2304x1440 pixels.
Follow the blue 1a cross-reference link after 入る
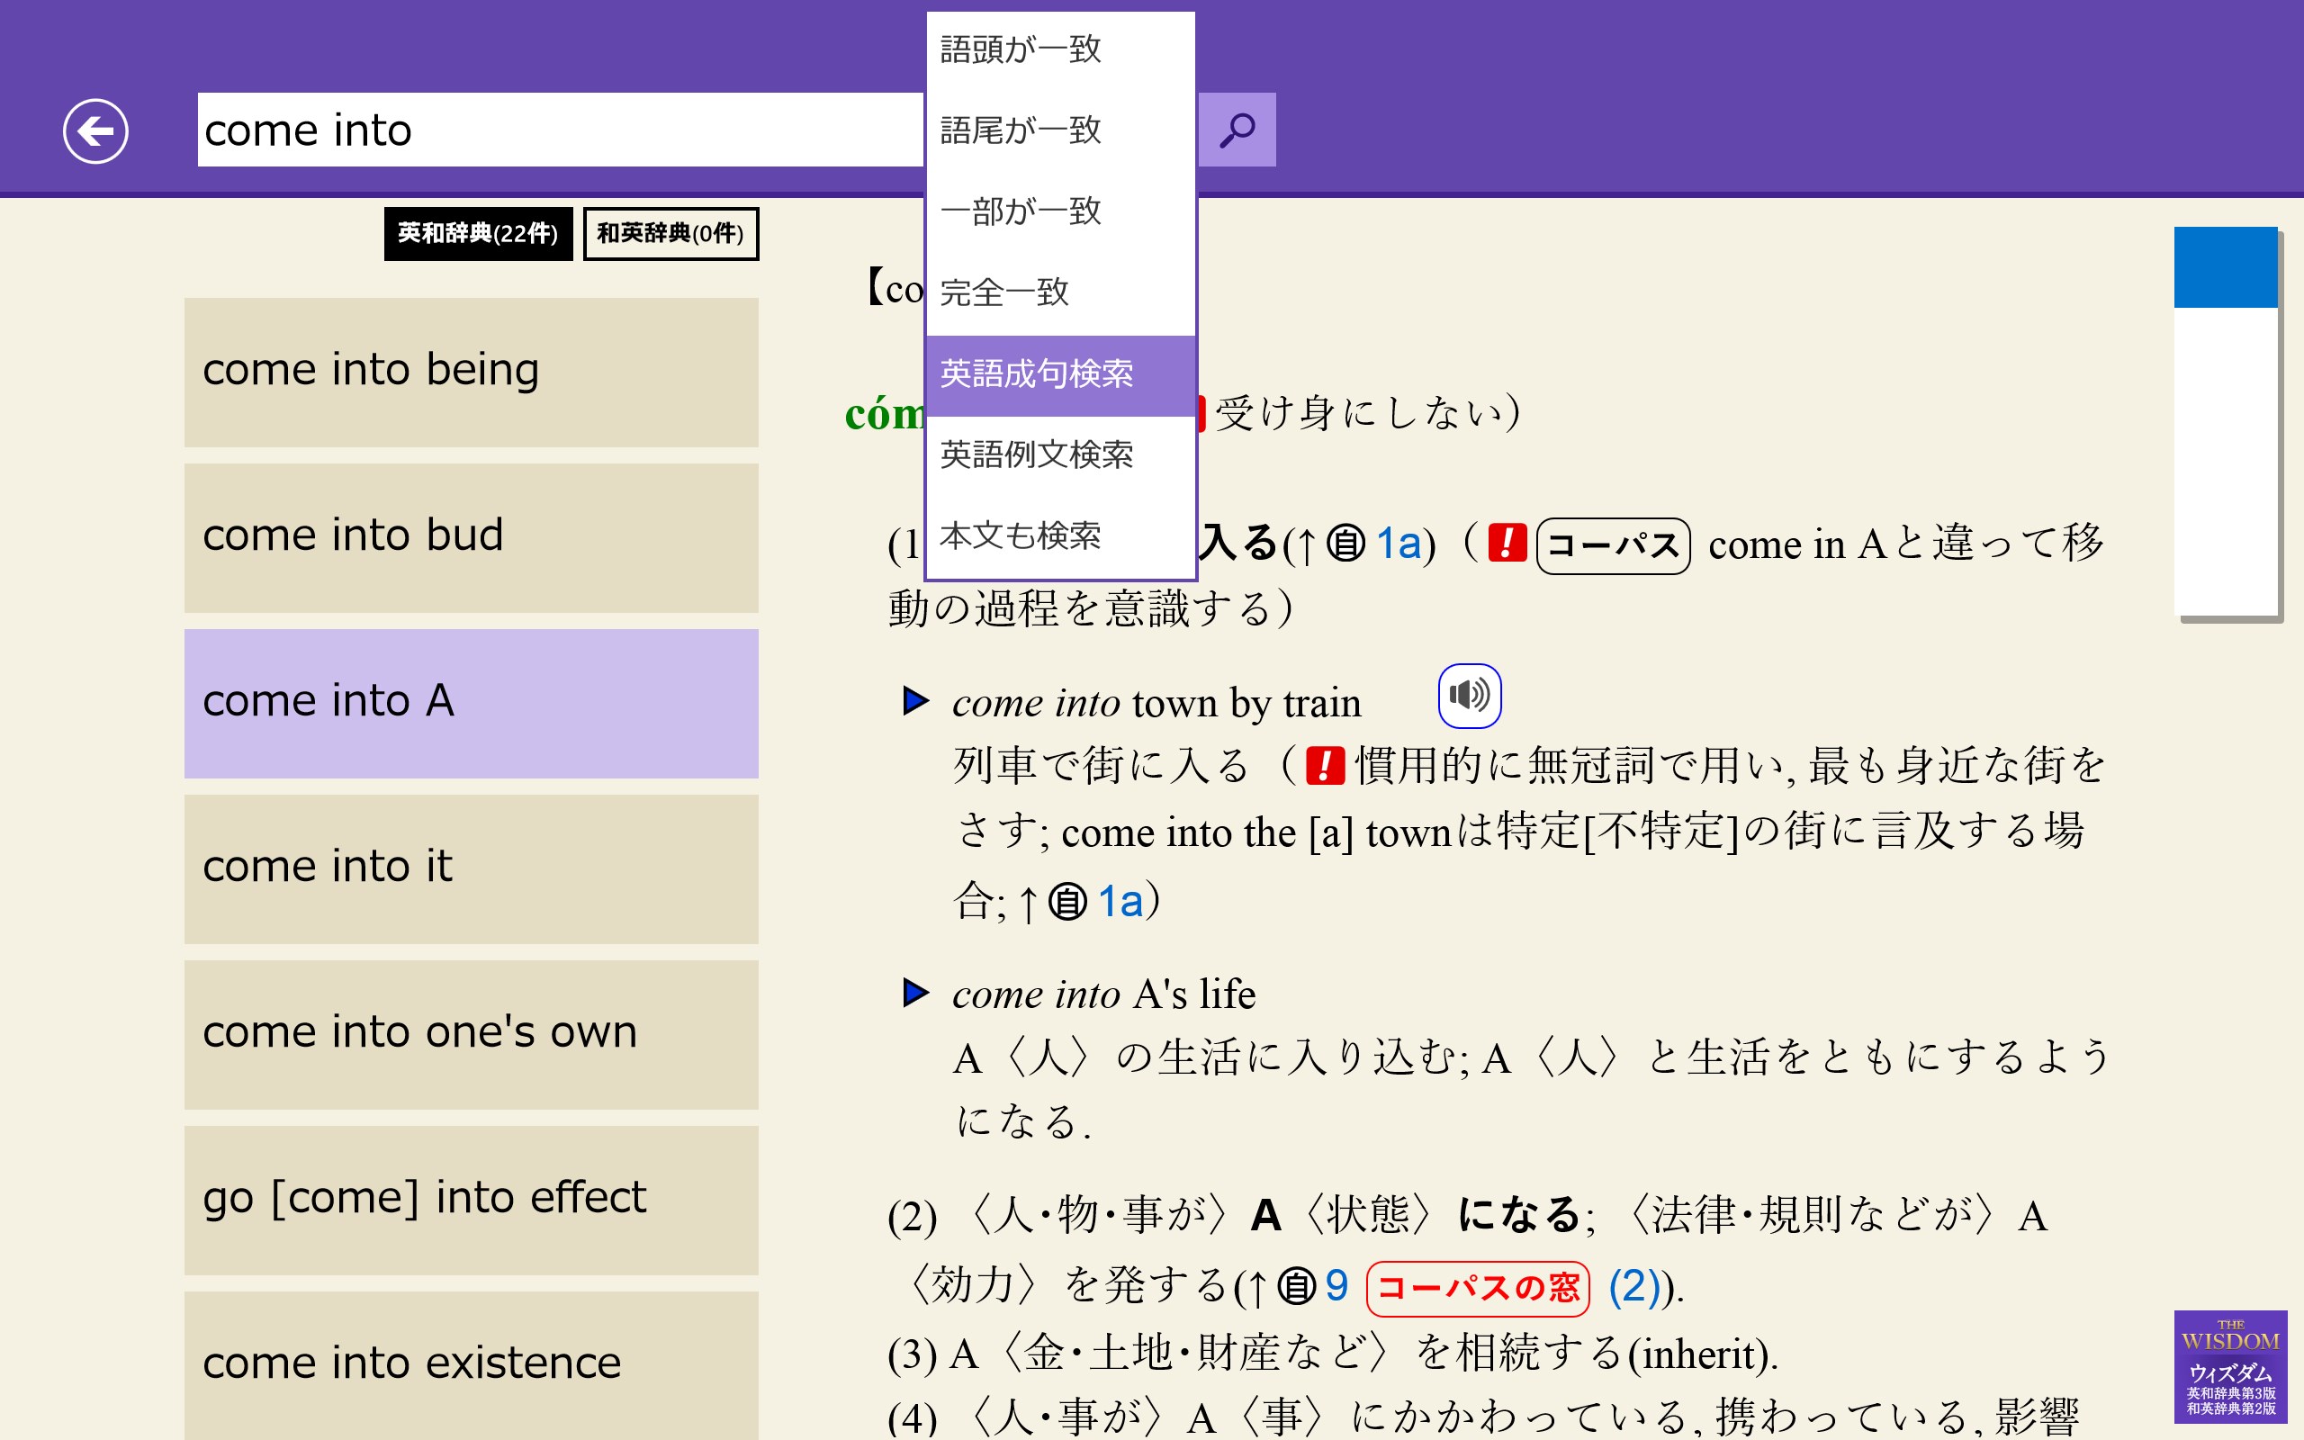pos(1399,544)
